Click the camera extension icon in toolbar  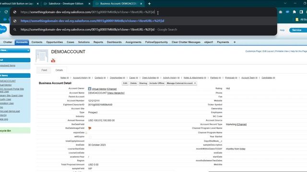point(281,12)
